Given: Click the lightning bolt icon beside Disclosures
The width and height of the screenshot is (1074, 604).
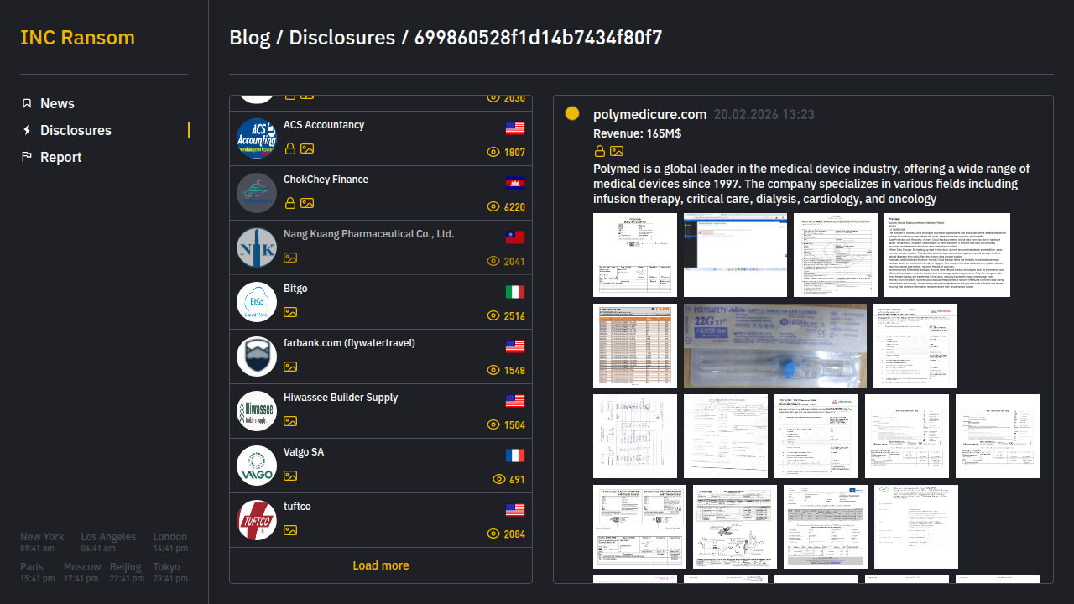Looking at the screenshot, I should pyautogui.click(x=27, y=130).
